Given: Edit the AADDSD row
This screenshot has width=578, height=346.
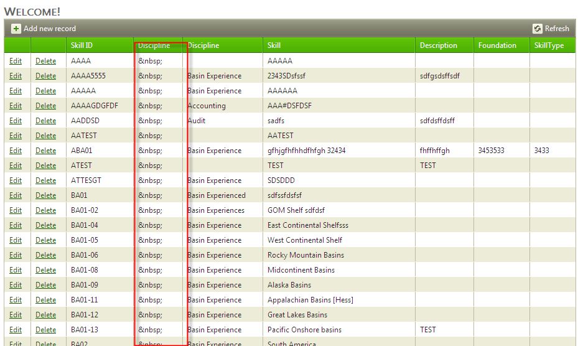Looking at the screenshot, I should [16, 121].
